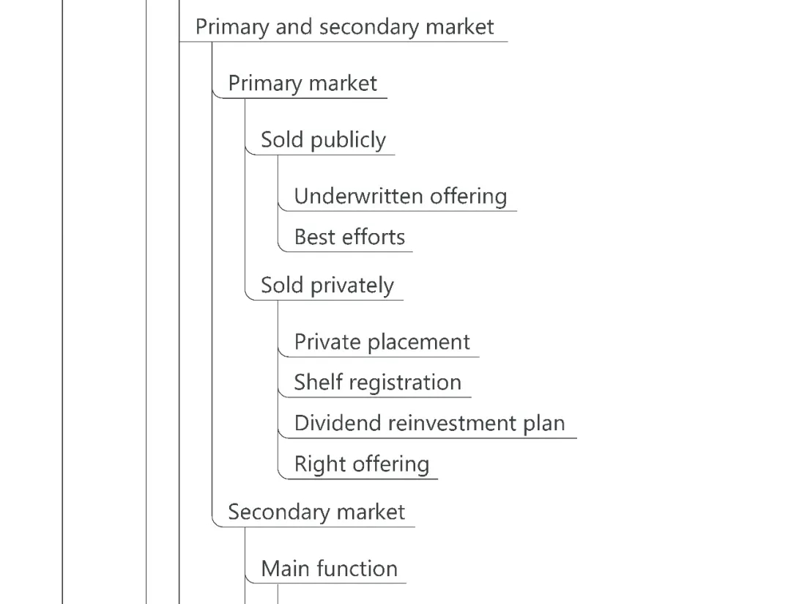The image size is (791, 604).
Task: Click the curved connector left of 'Primary market'
Action: (x=216, y=92)
